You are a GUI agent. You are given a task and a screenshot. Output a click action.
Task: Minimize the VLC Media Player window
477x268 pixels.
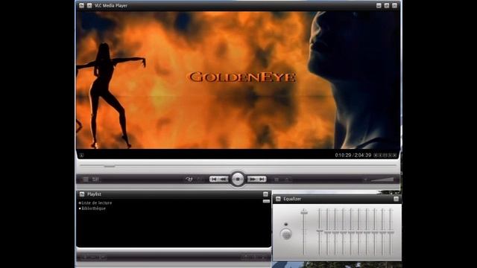point(379,5)
